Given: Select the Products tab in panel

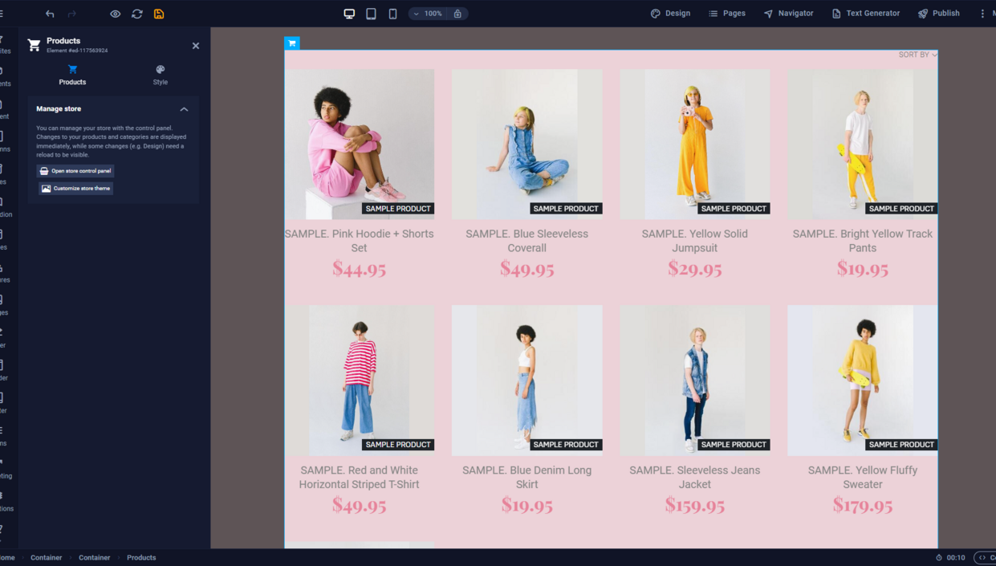Looking at the screenshot, I should click(72, 75).
